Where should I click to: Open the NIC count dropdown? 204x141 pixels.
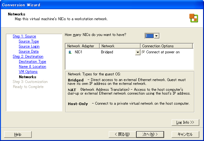pyautogui.click(x=157, y=36)
